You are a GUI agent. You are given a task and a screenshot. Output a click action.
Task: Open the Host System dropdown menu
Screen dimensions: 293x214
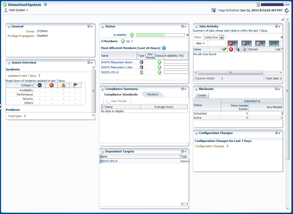click(19, 10)
